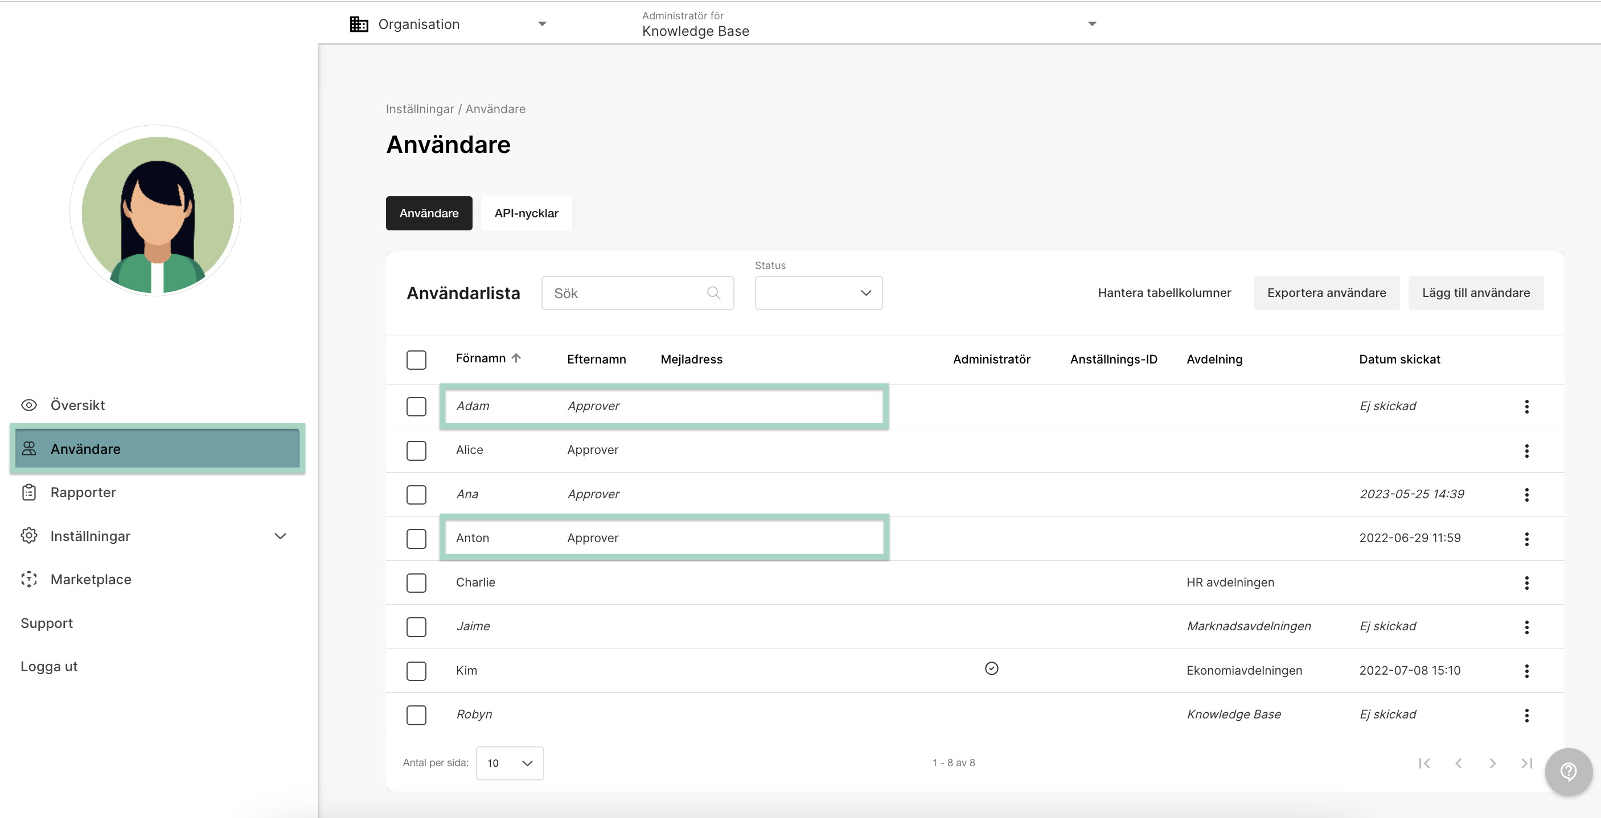This screenshot has width=1601, height=818.
Task: Click the Förnamn sort arrow
Action: pos(516,358)
